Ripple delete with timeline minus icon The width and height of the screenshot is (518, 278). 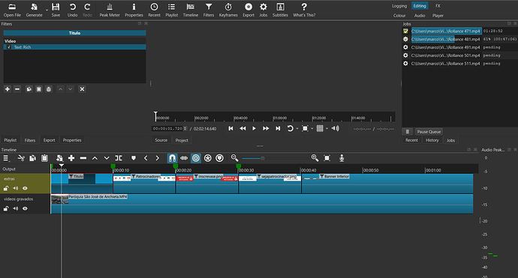(x=83, y=158)
